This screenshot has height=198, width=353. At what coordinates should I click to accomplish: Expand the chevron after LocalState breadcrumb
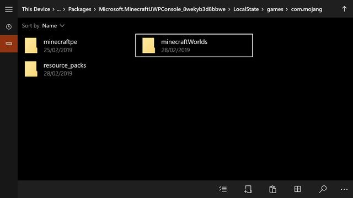[263, 9]
